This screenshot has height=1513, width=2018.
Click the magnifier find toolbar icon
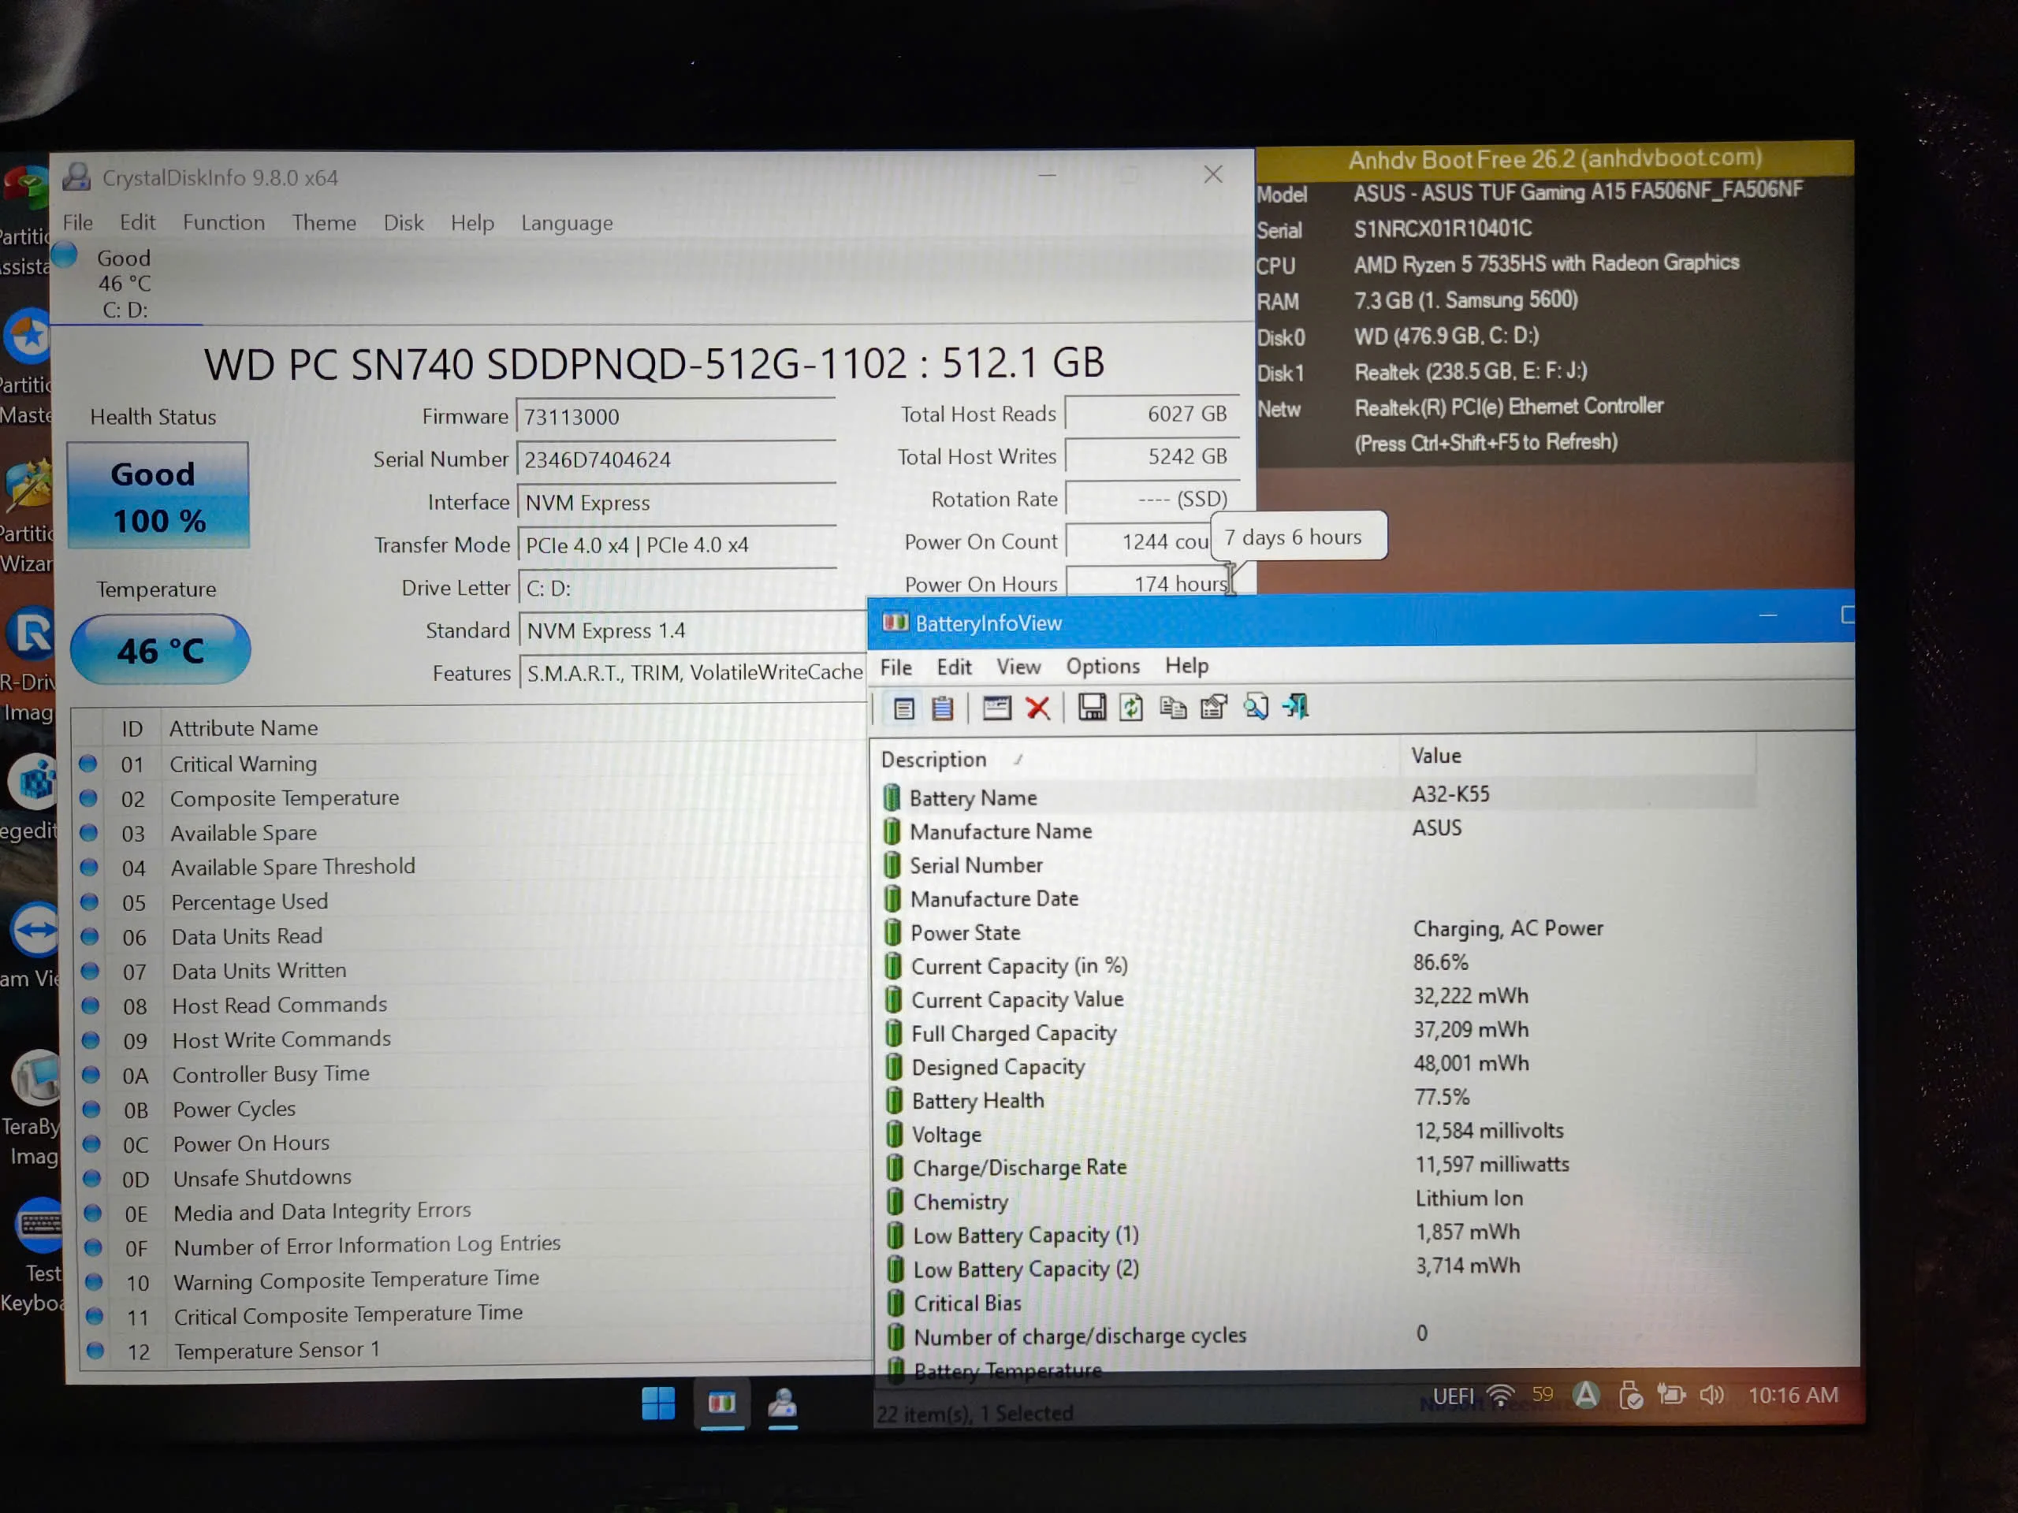(x=1255, y=707)
